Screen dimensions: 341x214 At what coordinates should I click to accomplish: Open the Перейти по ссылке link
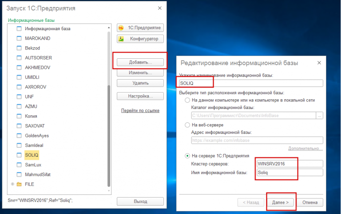click(x=140, y=110)
